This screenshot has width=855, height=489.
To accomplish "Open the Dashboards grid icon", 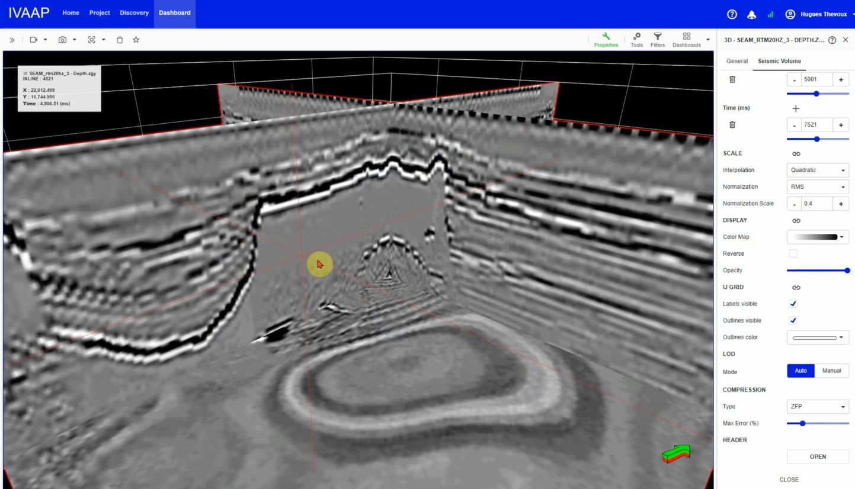I will 687,40.
